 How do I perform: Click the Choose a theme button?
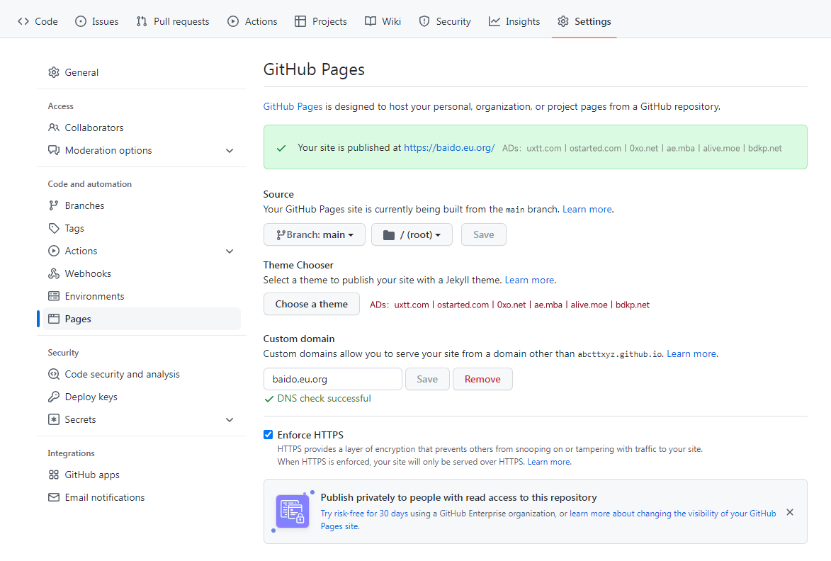coord(312,304)
